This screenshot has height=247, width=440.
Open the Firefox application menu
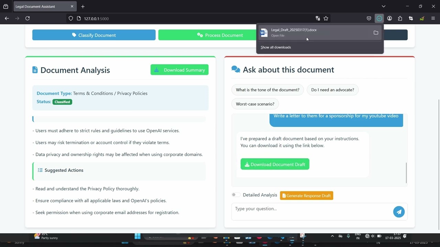433,19
